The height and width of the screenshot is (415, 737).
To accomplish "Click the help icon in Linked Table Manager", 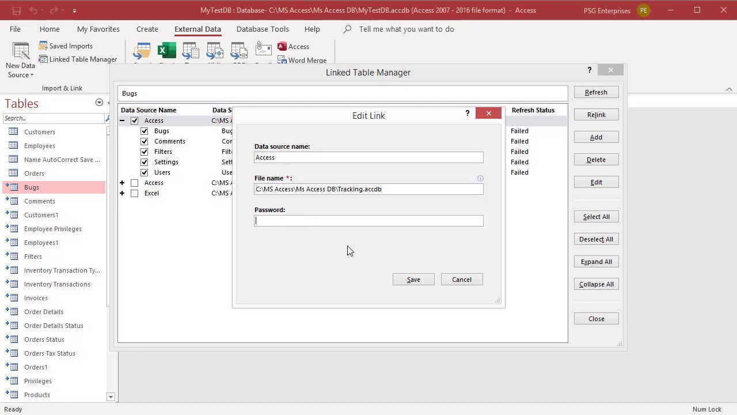I will pyautogui.click(x=590, y=70).
